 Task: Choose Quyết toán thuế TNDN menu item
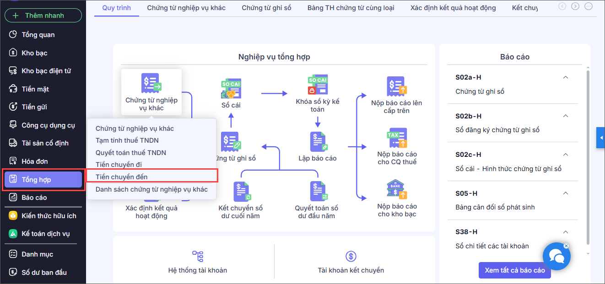[x=131, y=152]
